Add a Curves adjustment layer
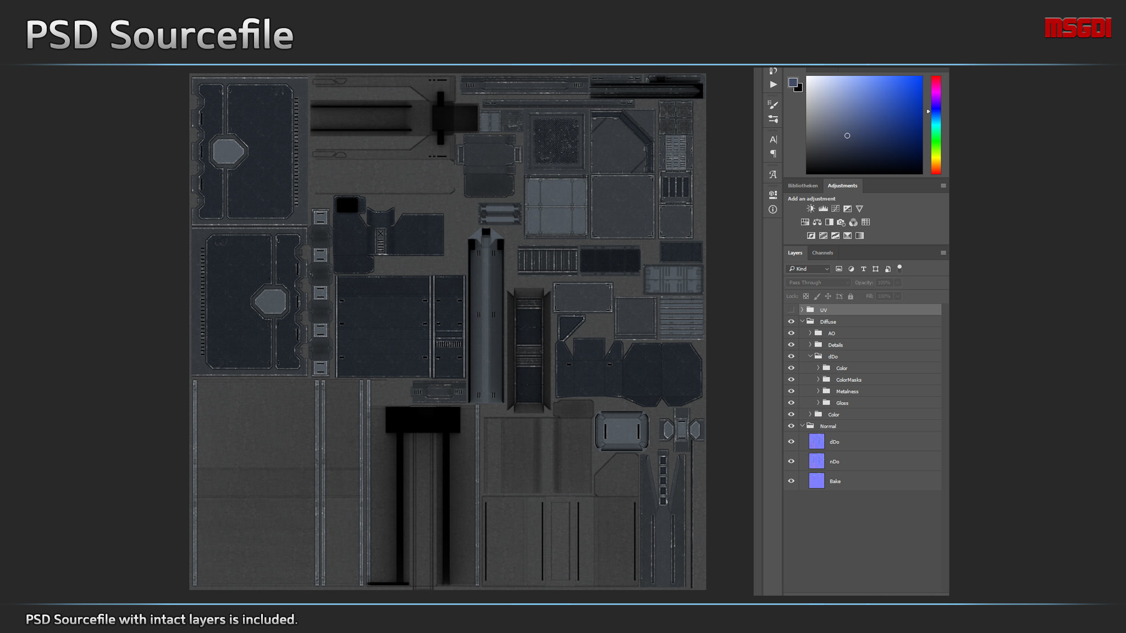Viewport: 1126px width, 633px height. (x=835, y=209)
